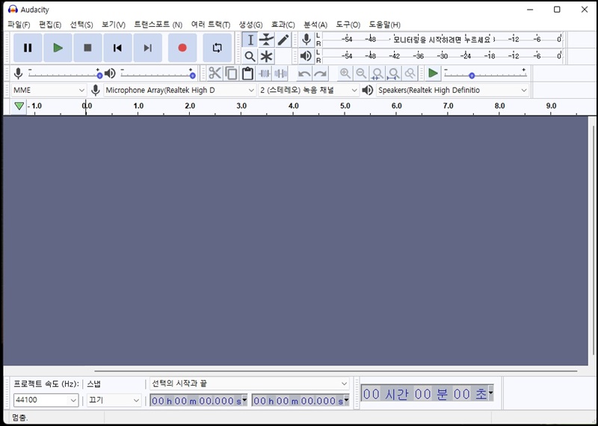Open the Microphone Array recording device dropdown
598x426 pixels.
click(179, 90)
